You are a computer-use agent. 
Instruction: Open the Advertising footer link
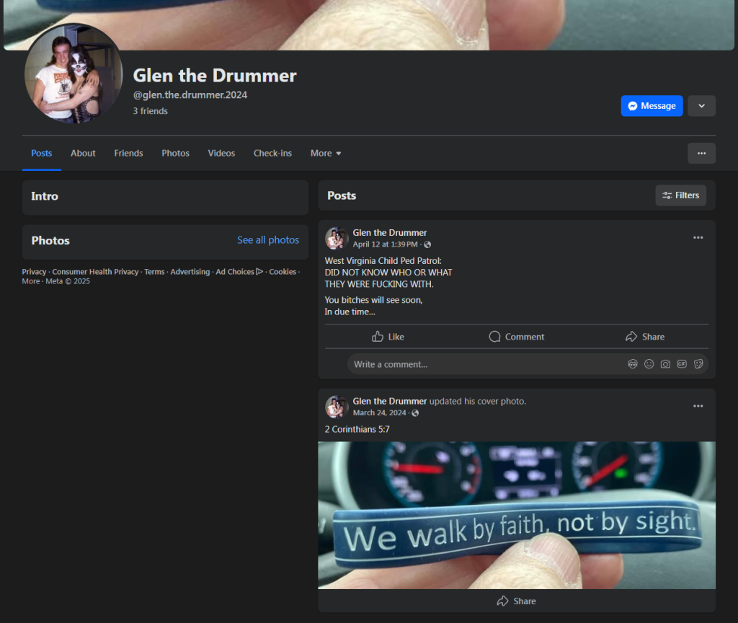(190, 272)
